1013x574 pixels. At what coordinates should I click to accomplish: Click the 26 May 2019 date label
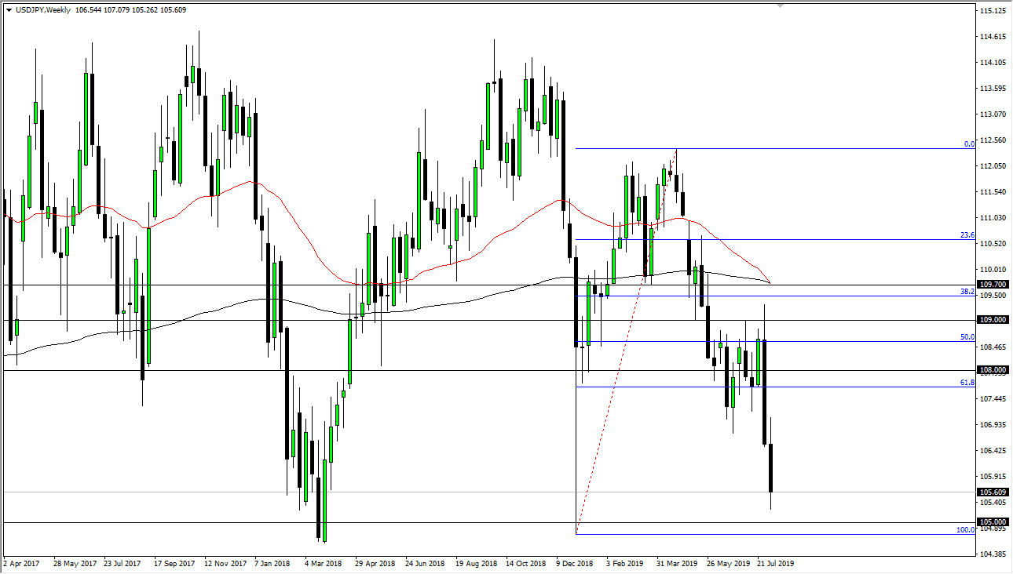pyautogui.click(x=727, y=563)
